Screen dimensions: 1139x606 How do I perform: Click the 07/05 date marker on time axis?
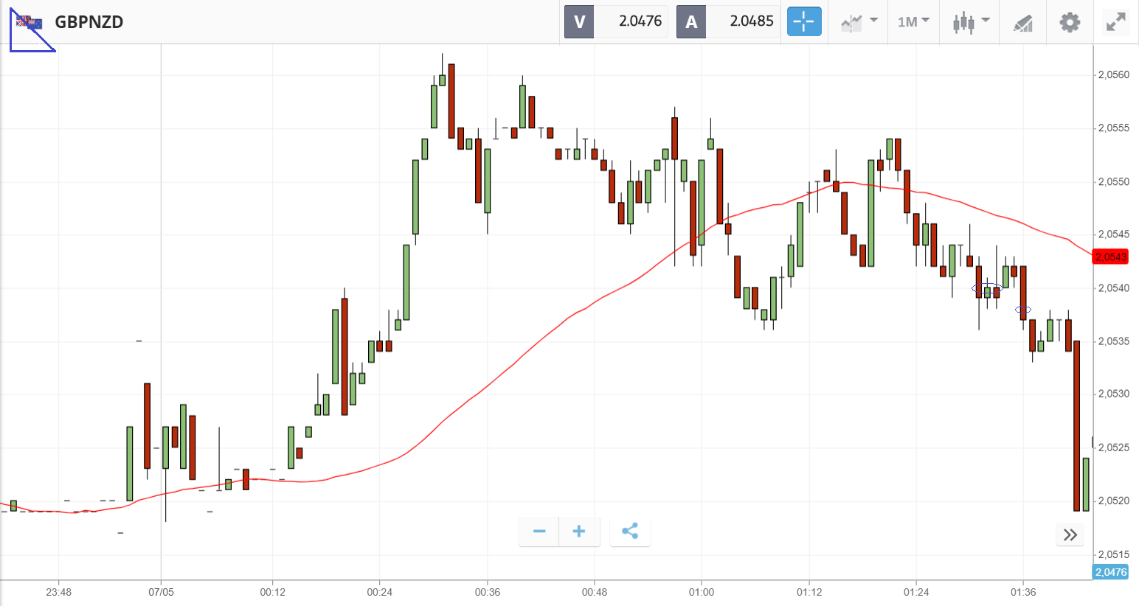coord(161,592)
